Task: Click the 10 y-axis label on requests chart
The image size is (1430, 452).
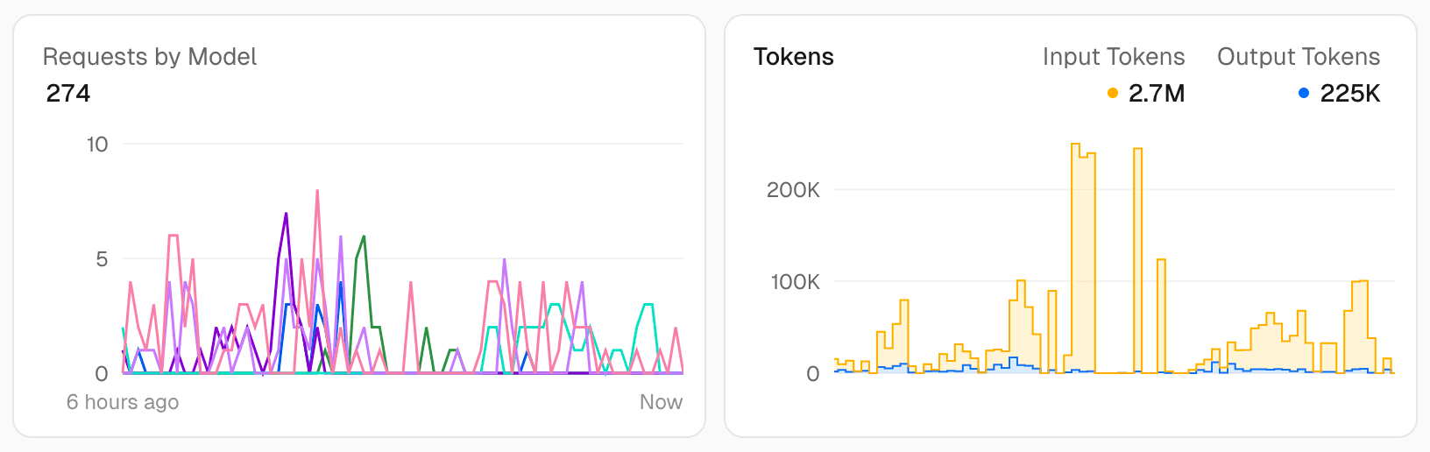Action: (97, 145)
